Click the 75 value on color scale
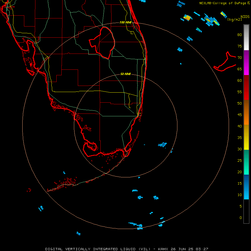The width and height of the screenshot is (251, 251). [x=240, y=46]
